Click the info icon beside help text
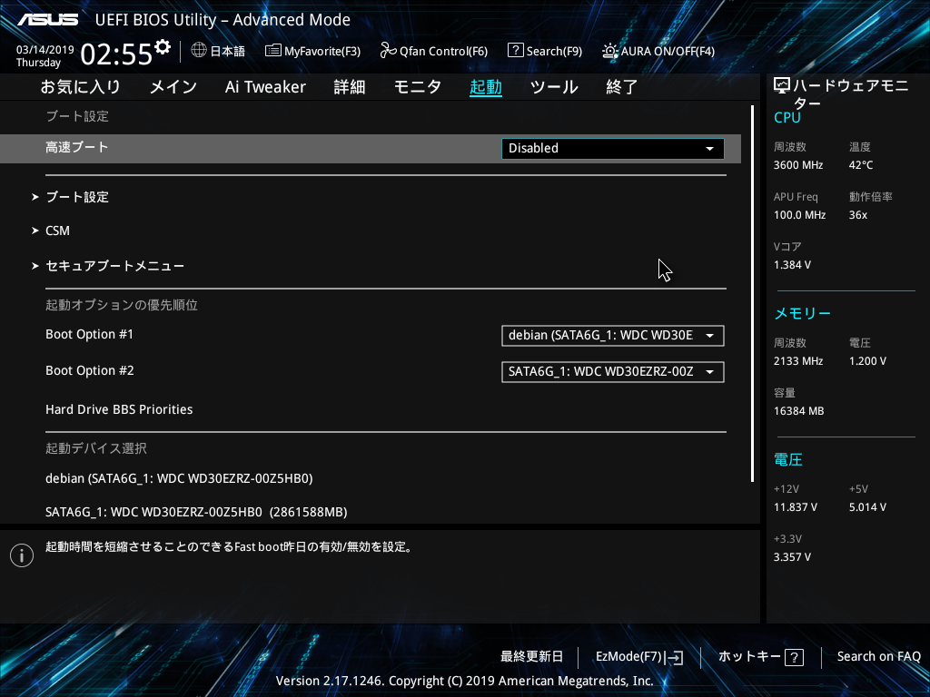 click(22, 555)
